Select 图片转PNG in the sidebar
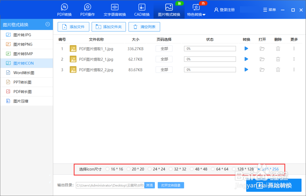 (x=27, y=44)
